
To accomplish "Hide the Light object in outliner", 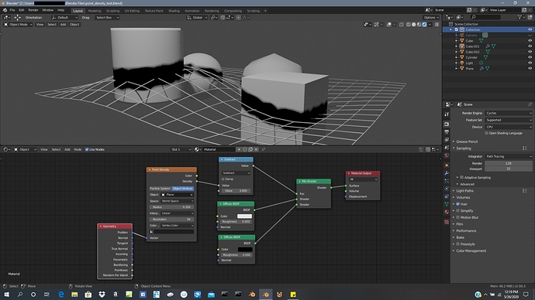I will (x=530, y=63).
